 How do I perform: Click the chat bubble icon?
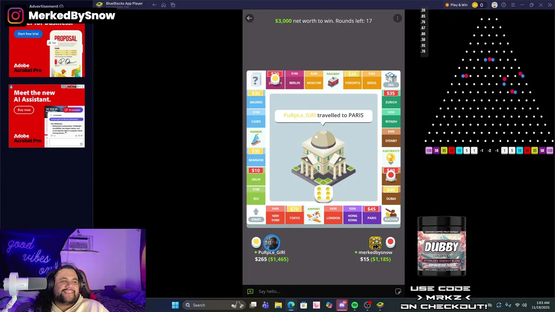point(250,291)
